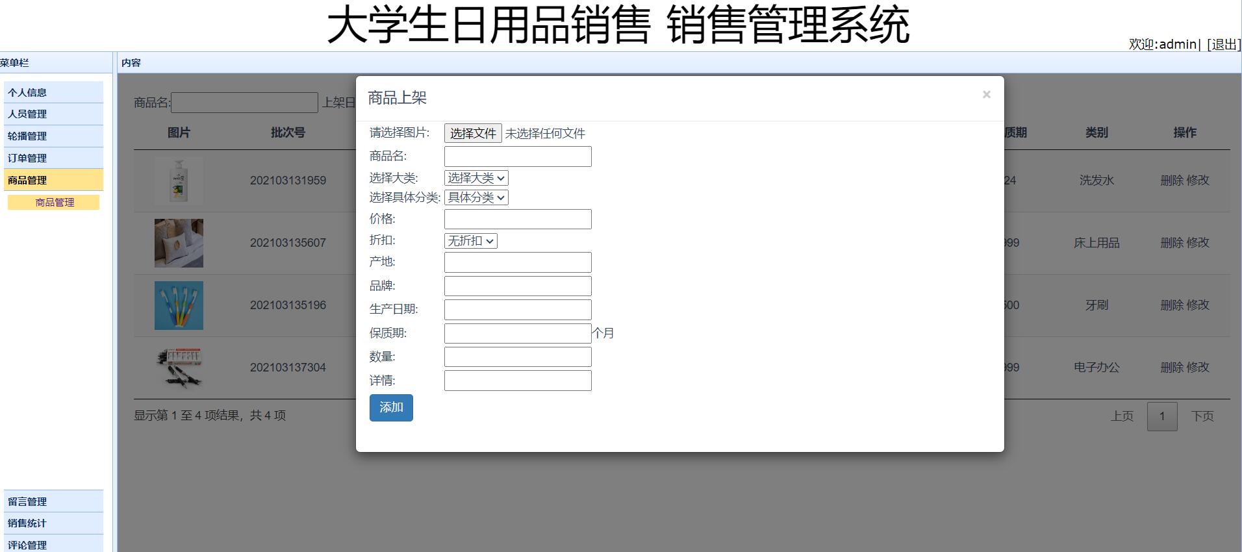Open 轮播管理 in the sidebar menu
1242x552 pixels.
(53, 136)
